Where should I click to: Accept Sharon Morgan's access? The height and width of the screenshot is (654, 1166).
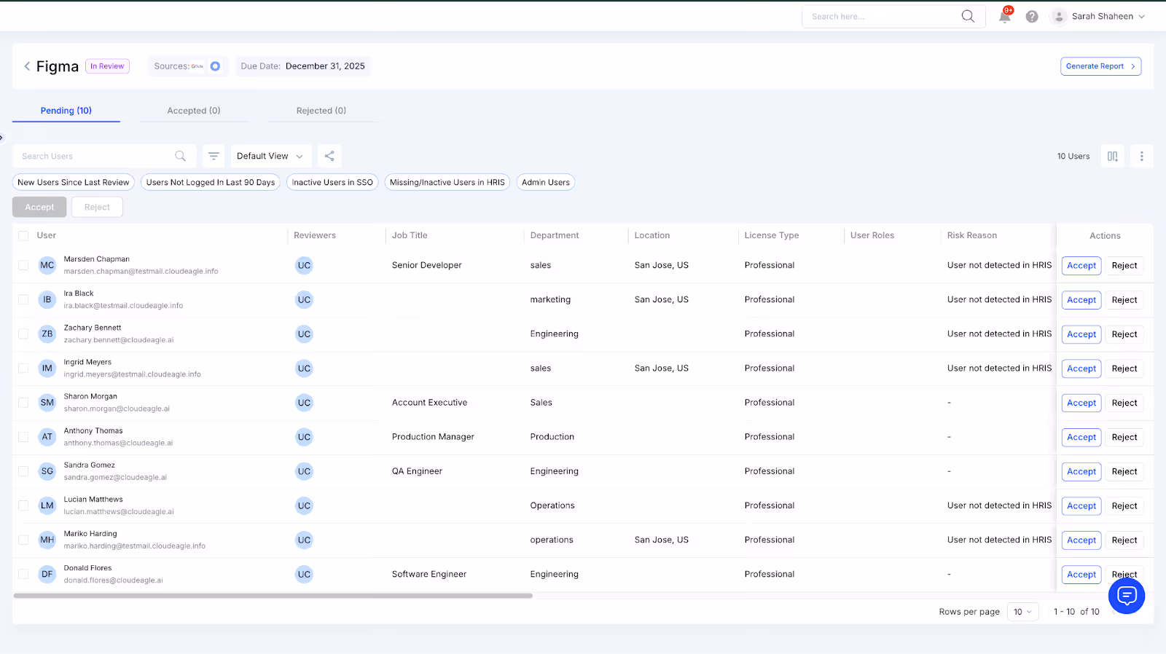click(1081, 403)
